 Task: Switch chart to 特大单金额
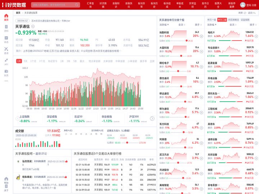pyautogui.click(x=94, y=61)
